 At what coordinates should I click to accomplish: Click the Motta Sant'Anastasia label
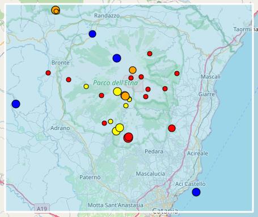point(116,205)
